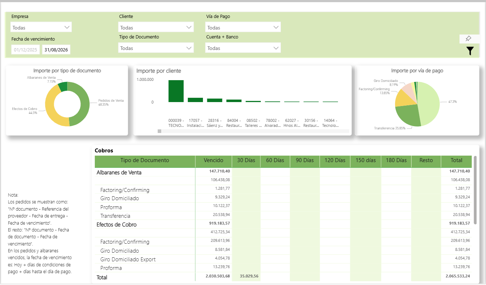Click the end date field 31/08/2026
486x285 pixels.
tap(56, 50)
